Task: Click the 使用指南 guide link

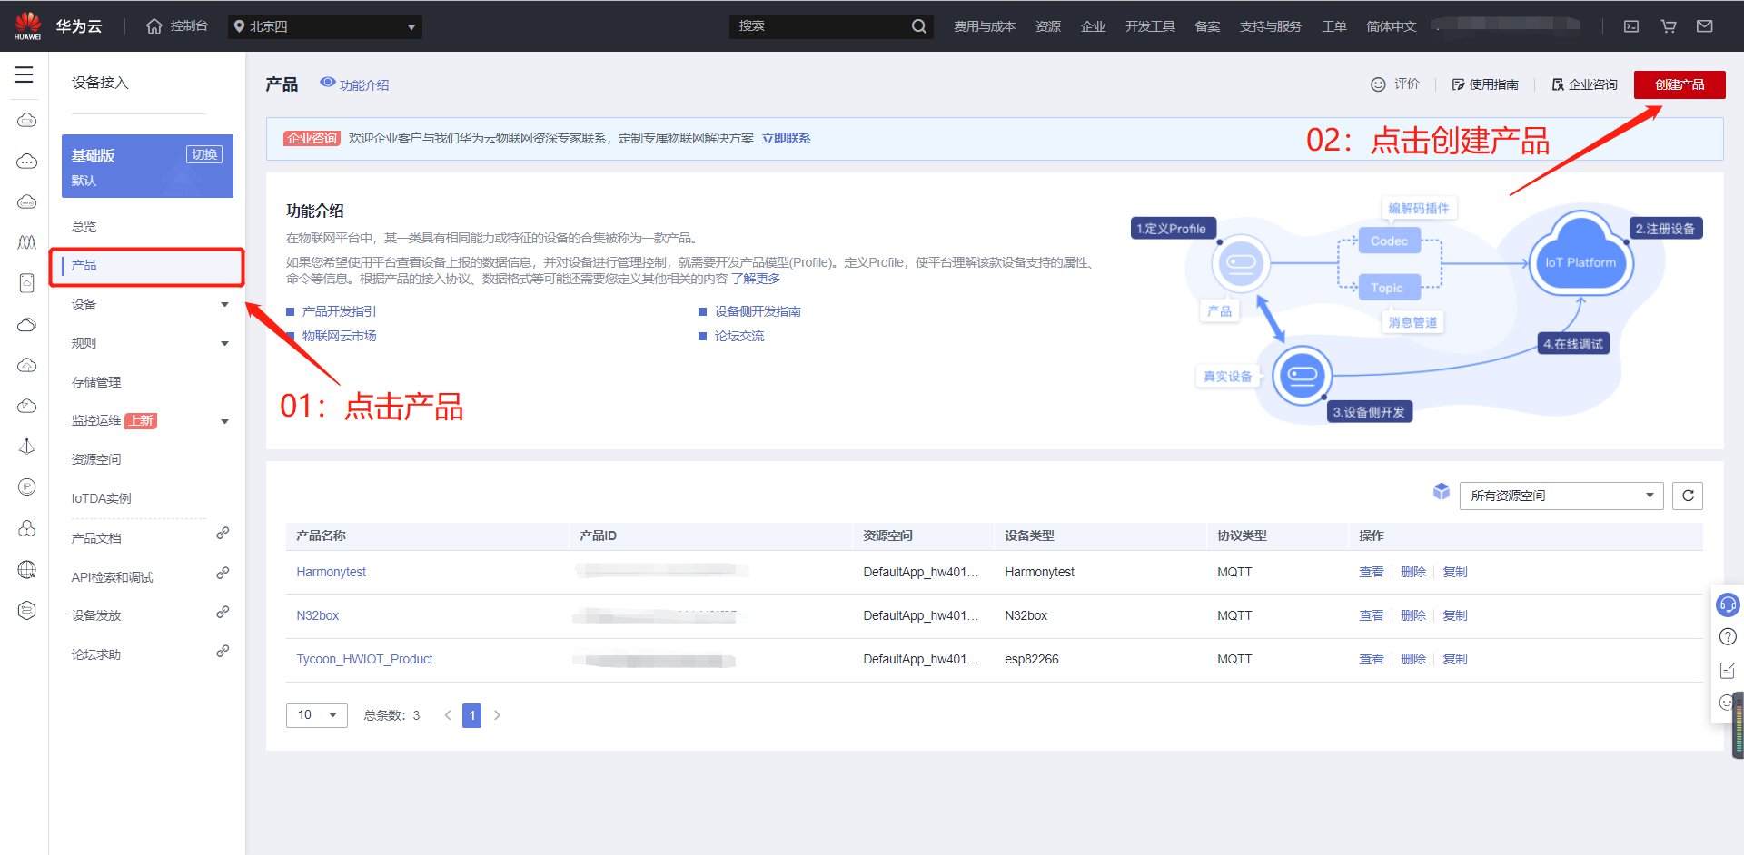Action: 1486,84
